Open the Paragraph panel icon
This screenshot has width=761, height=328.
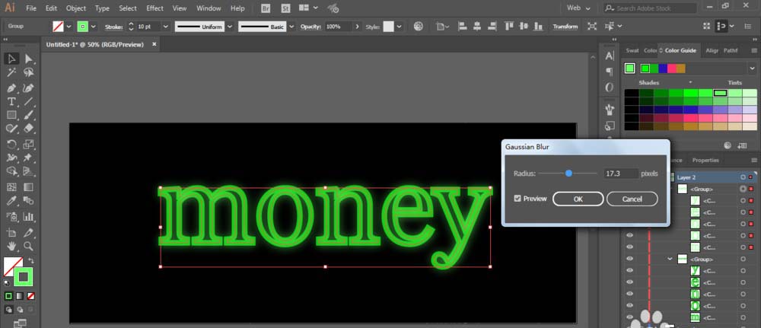[610, 72]
